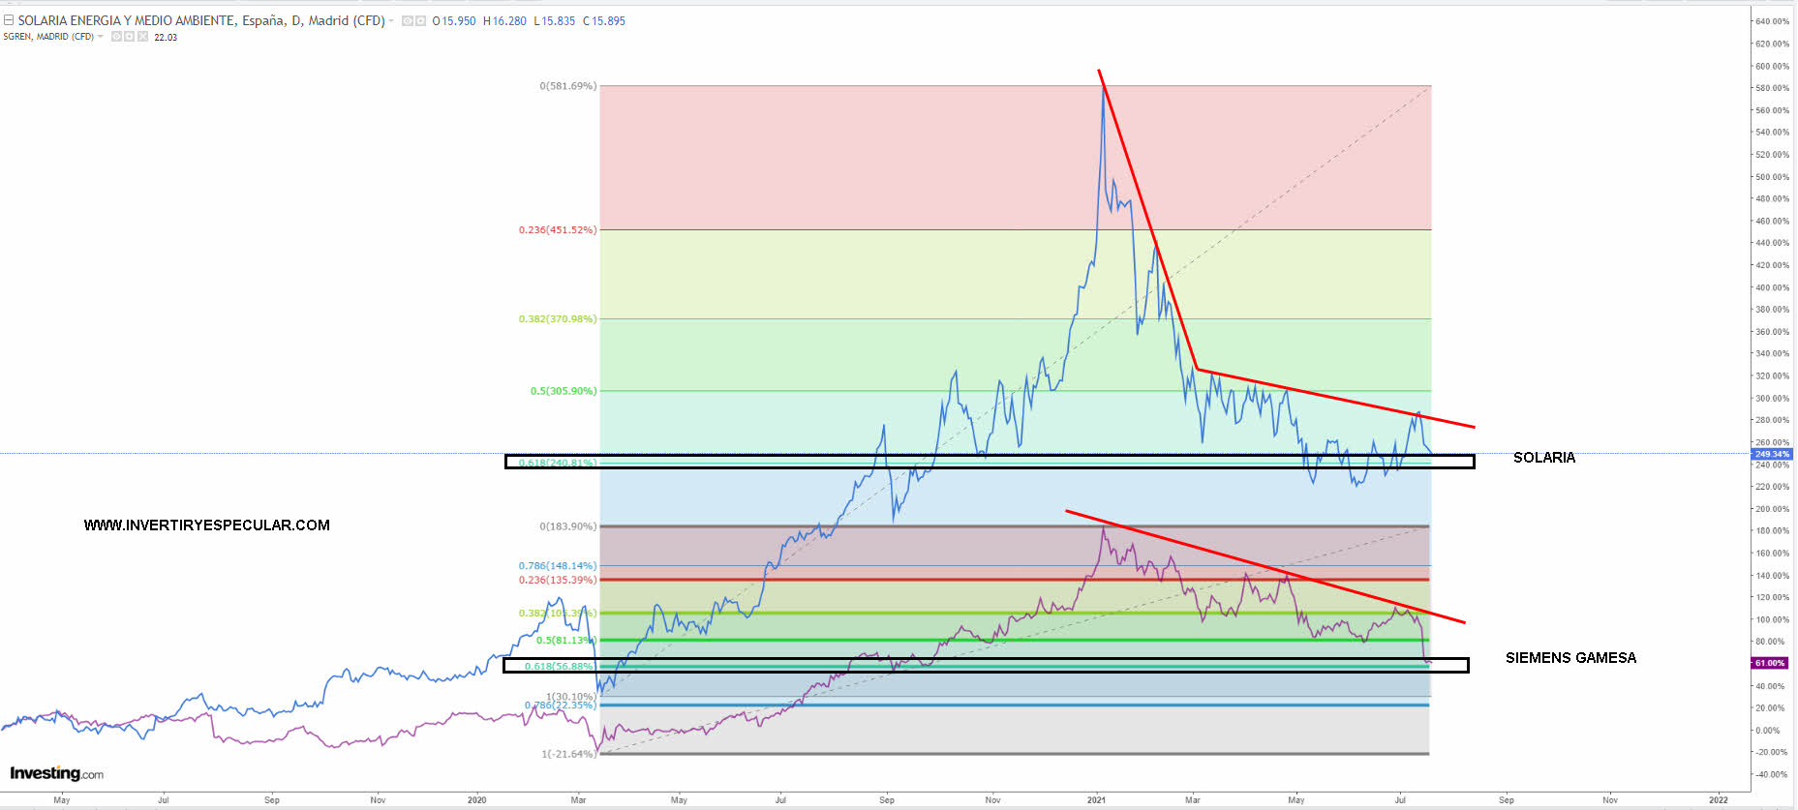The width and height of the screenshot is (1798, 810).
Task: Click the 2021 marker on time axis
Action: [x=1096, y=800]
